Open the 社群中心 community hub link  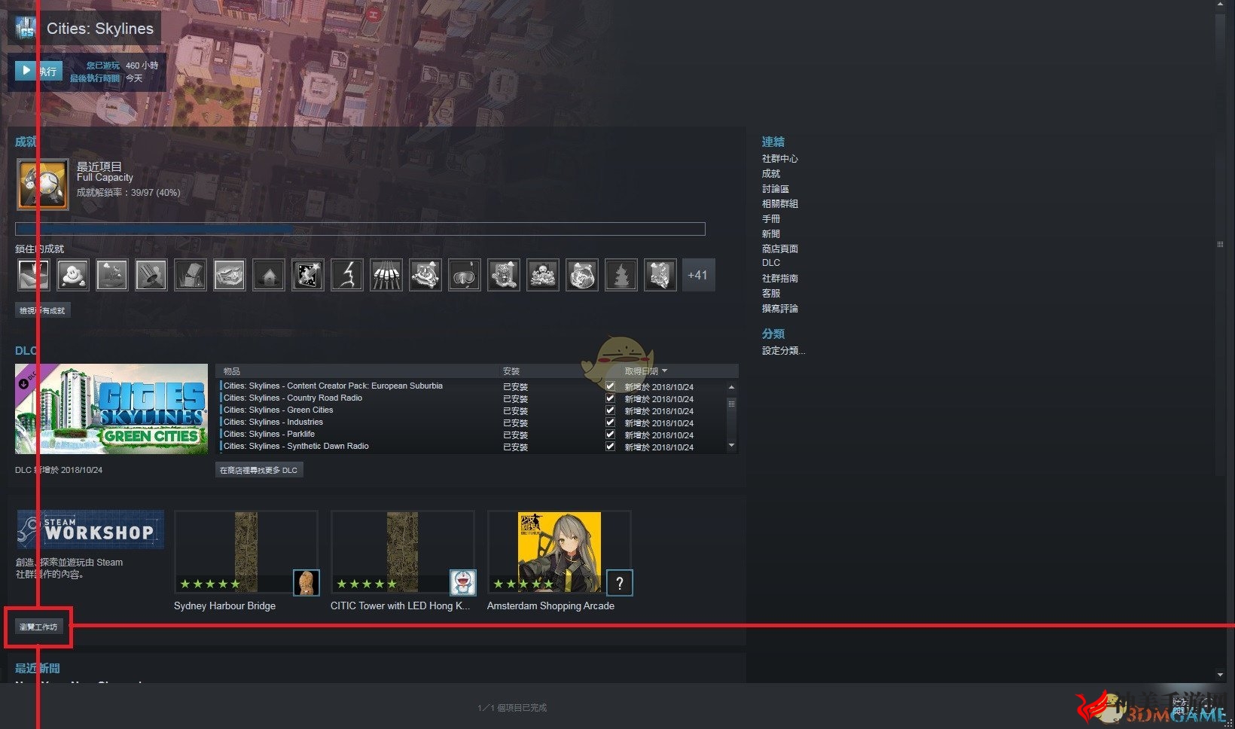point(779,159)
